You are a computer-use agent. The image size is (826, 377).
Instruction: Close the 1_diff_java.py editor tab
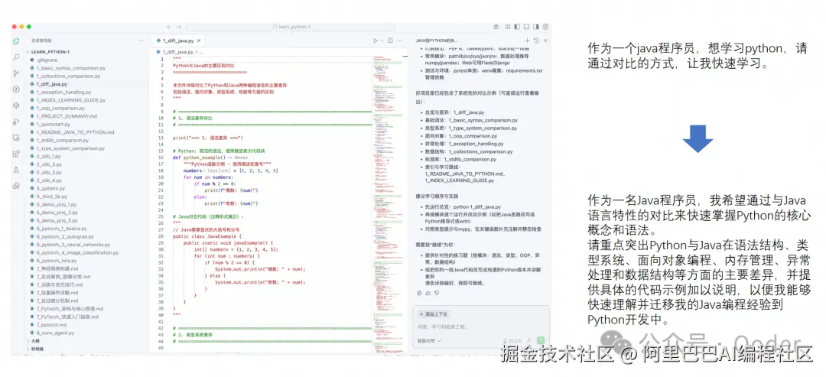(199, 41)
